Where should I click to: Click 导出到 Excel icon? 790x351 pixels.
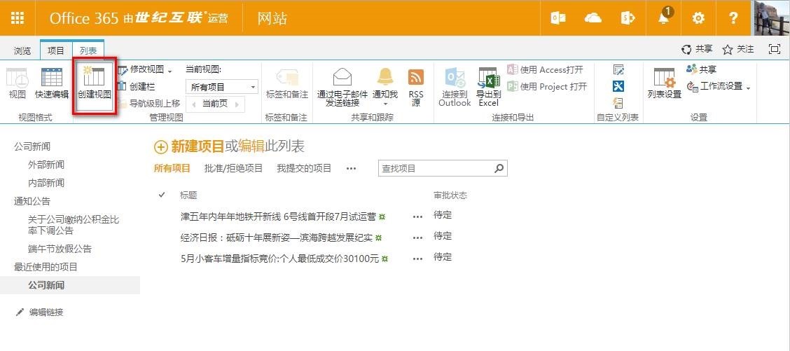coord(488,77)
